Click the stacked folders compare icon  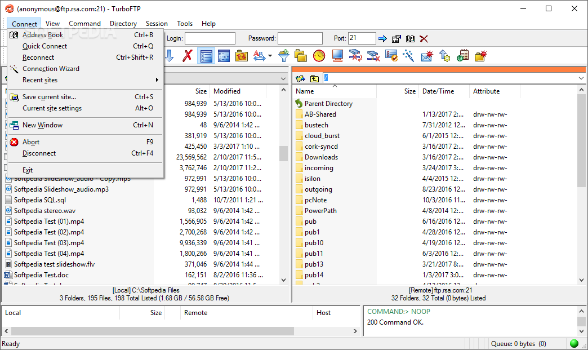click(x=301, y=56)
